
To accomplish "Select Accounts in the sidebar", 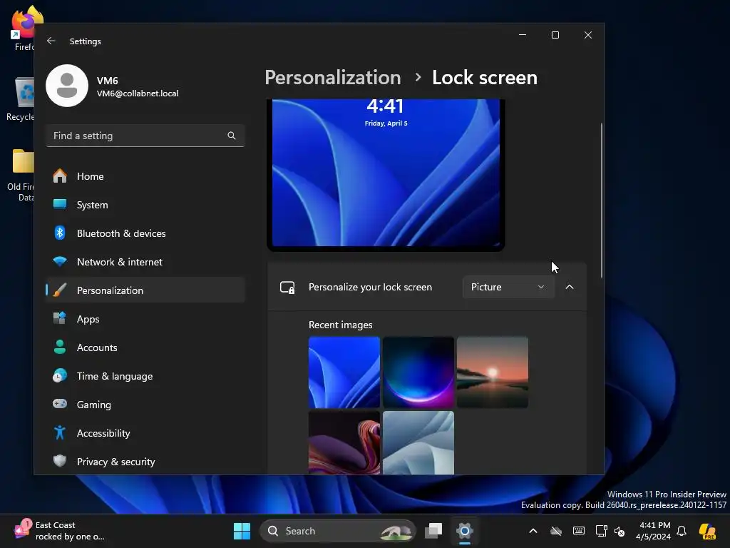I will pos(145,347).
